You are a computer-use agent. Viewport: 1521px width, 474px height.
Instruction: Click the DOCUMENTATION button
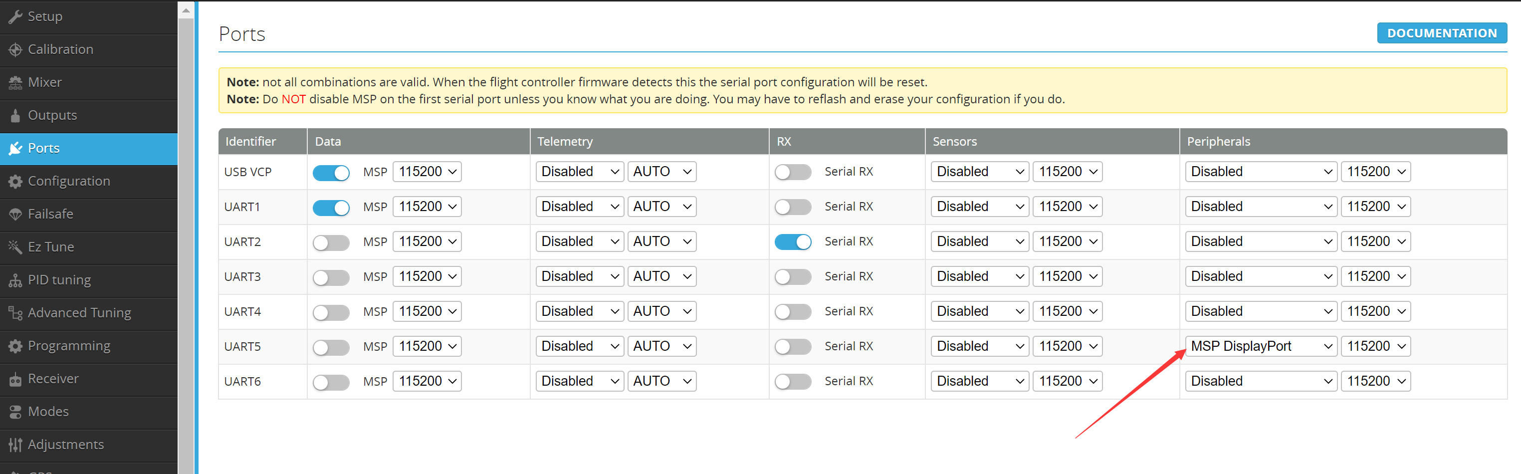(x=1441, y=33)
